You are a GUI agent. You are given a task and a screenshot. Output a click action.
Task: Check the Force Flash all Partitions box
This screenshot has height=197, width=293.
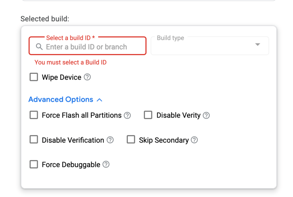34,115
